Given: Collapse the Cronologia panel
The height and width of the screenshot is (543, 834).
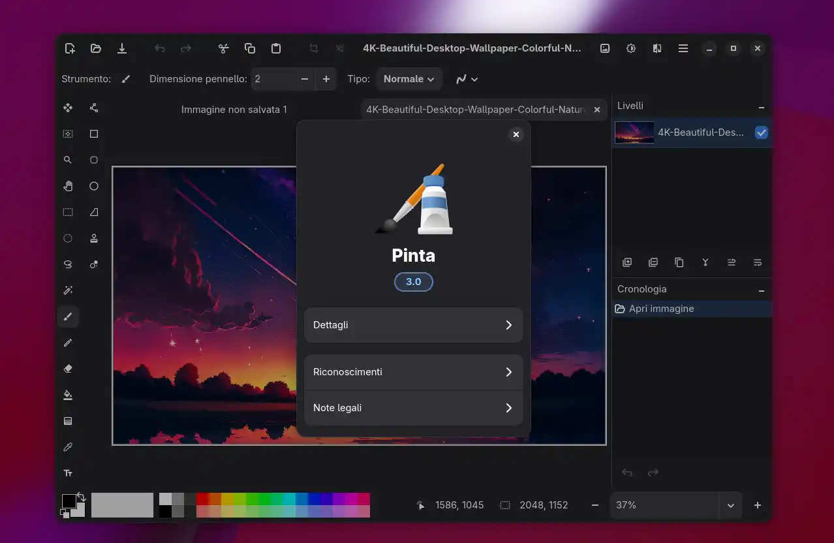Looking at the screenshot, I should (x=762, y=290).
